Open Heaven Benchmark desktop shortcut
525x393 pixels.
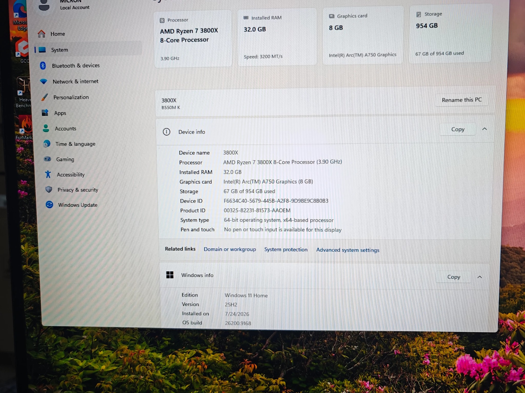[x=24, y=93]
